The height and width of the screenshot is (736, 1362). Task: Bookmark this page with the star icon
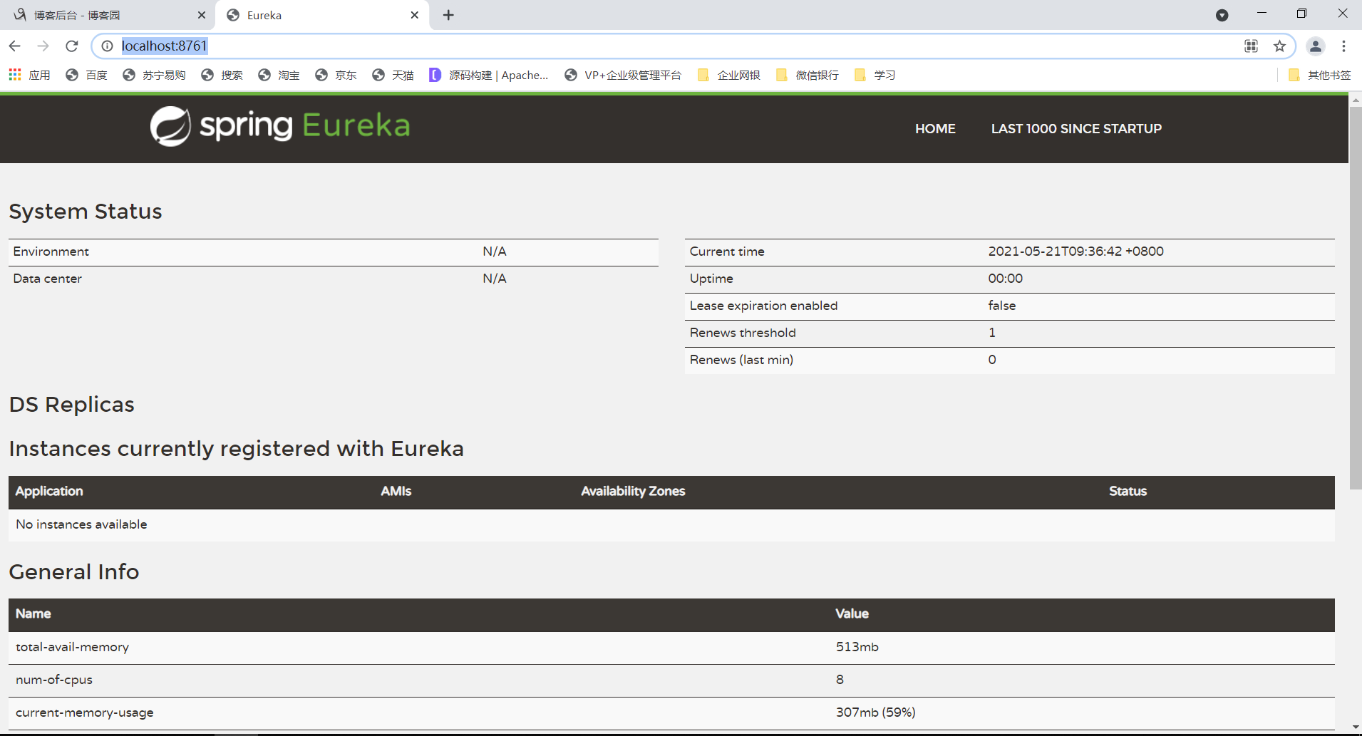(x=1279, y=46)
